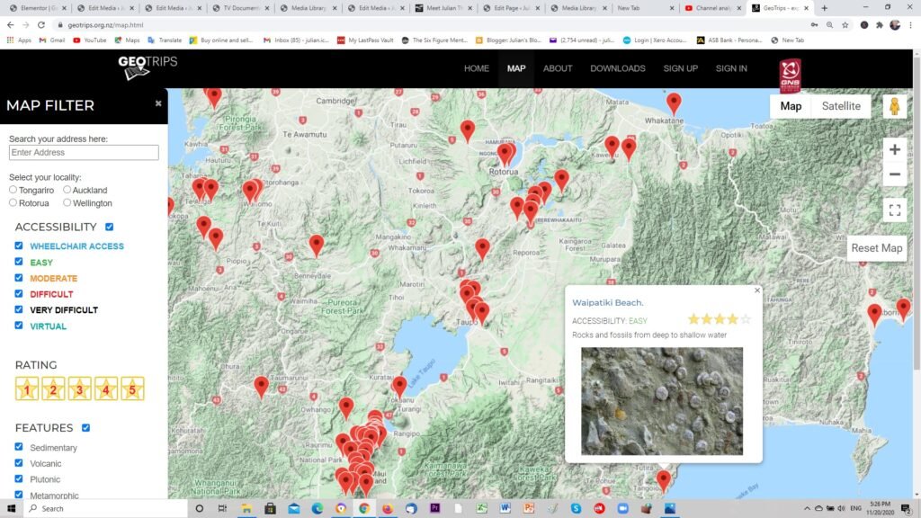Click the GeoTrips logo
The height and width of the screenshot is (518, 921).
click(x=148, y=67)
